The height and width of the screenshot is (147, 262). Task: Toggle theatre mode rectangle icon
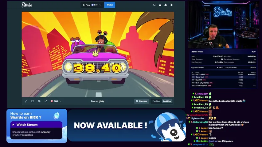33,101
